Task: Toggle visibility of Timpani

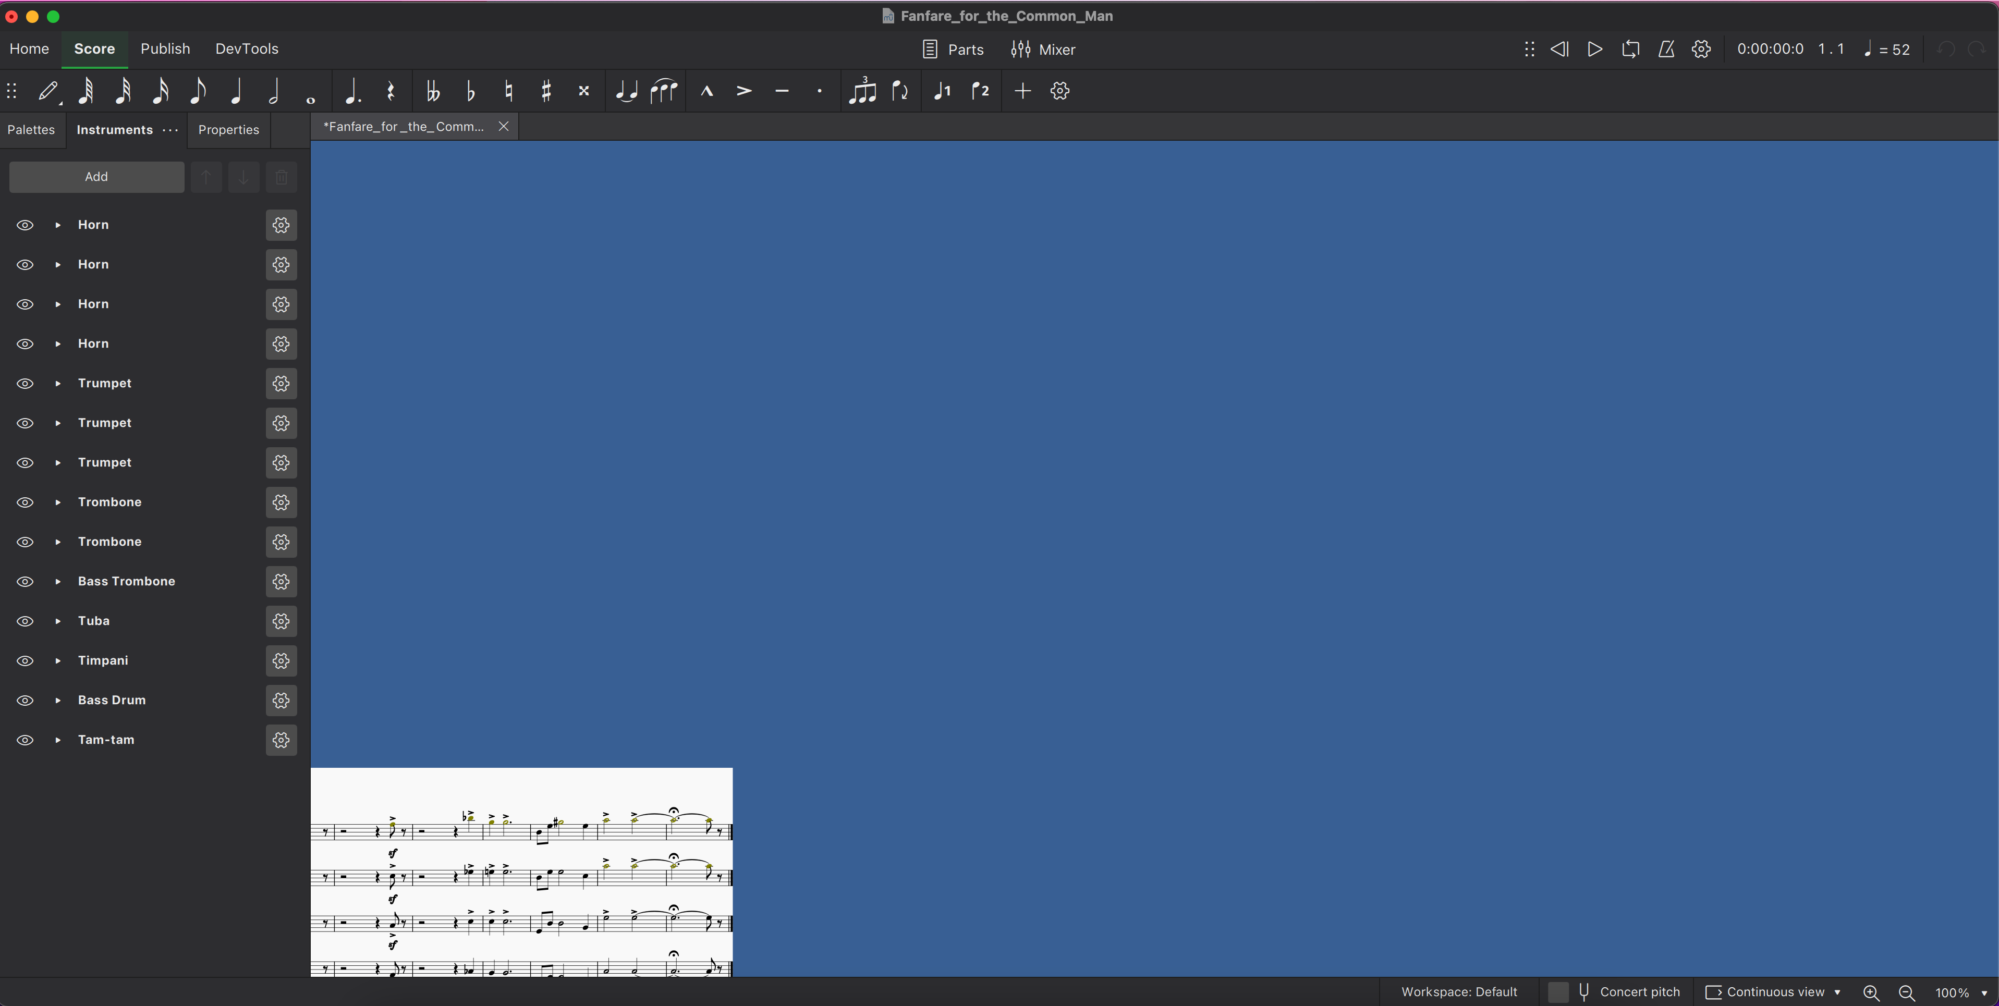Action: (25, 660)
